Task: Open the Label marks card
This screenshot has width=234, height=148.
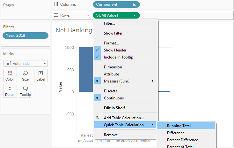Action: pyautogui.click(x=41, y=75)
